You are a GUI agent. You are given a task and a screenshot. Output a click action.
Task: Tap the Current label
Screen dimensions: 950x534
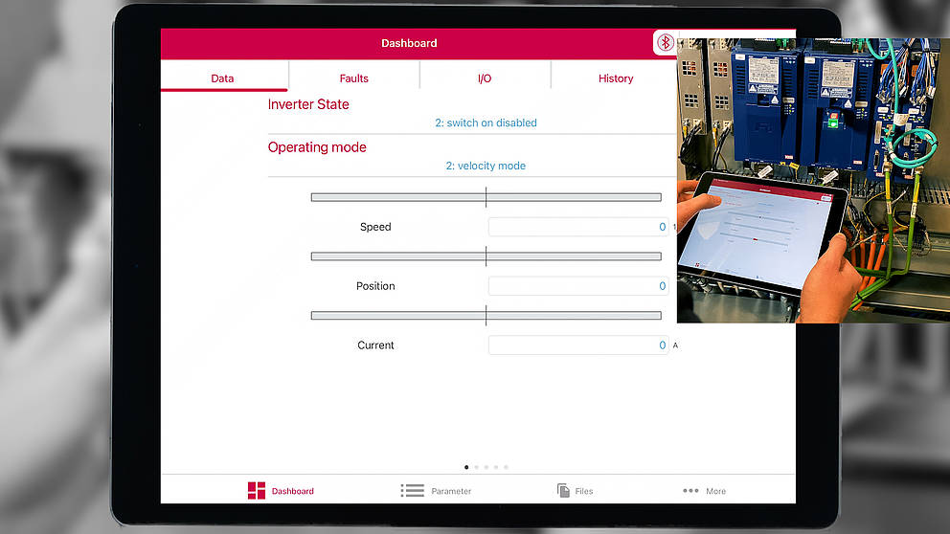pos(375,345)
